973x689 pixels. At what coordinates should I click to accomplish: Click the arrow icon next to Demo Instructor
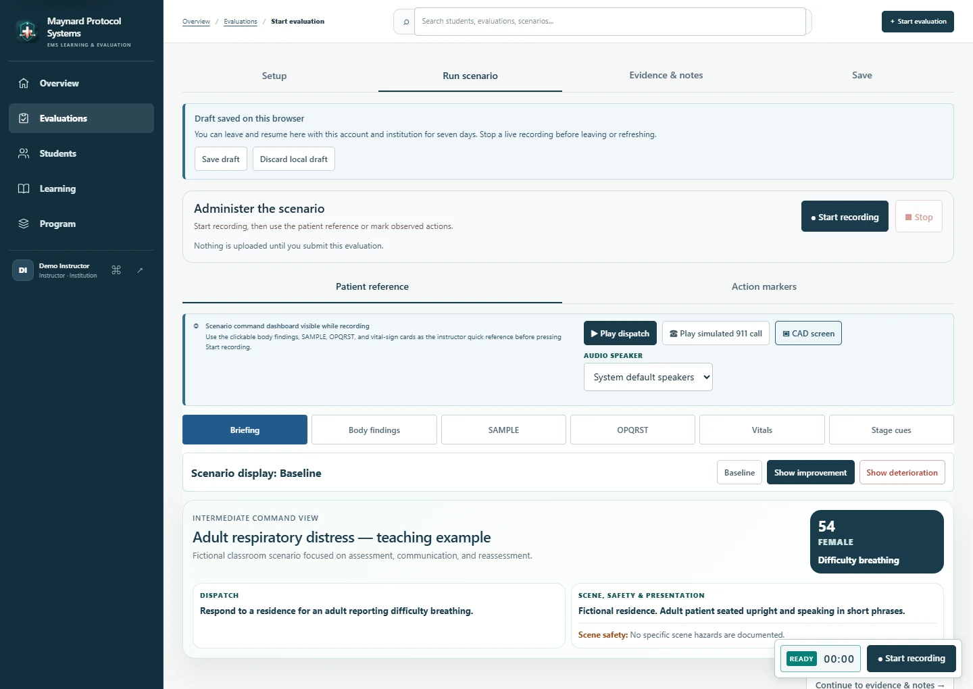tap(140, 270)
